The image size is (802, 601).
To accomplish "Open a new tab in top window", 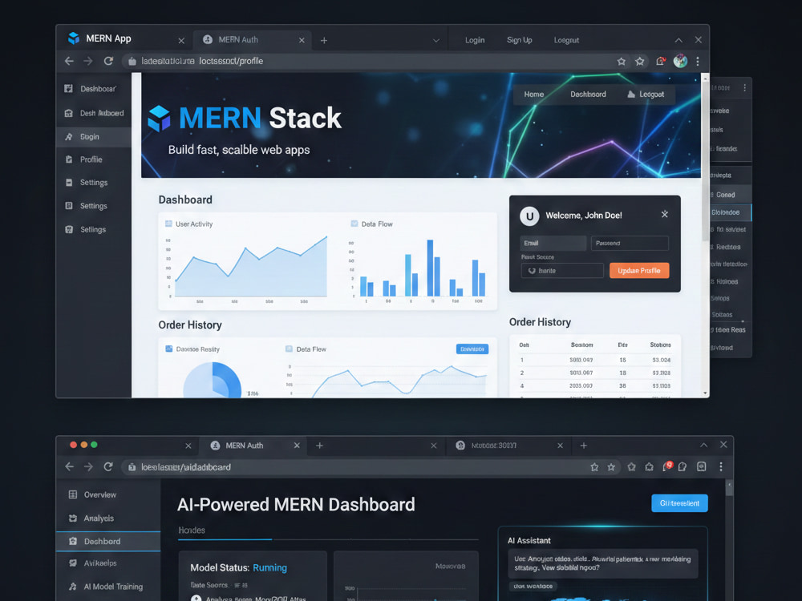I will (324, 40).
